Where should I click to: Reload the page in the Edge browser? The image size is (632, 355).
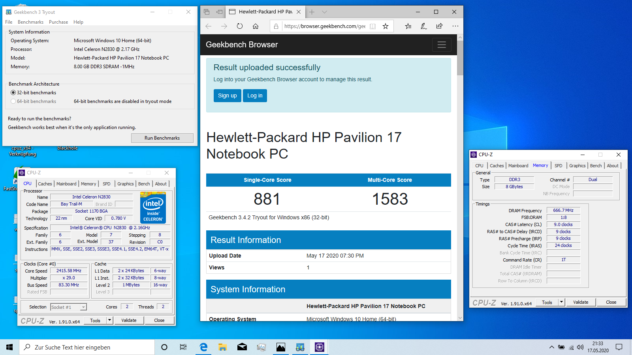240,26
